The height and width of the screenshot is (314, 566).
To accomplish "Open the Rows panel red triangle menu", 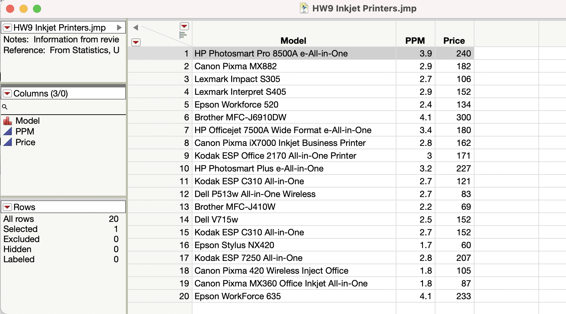I will [x=6, y=207].
